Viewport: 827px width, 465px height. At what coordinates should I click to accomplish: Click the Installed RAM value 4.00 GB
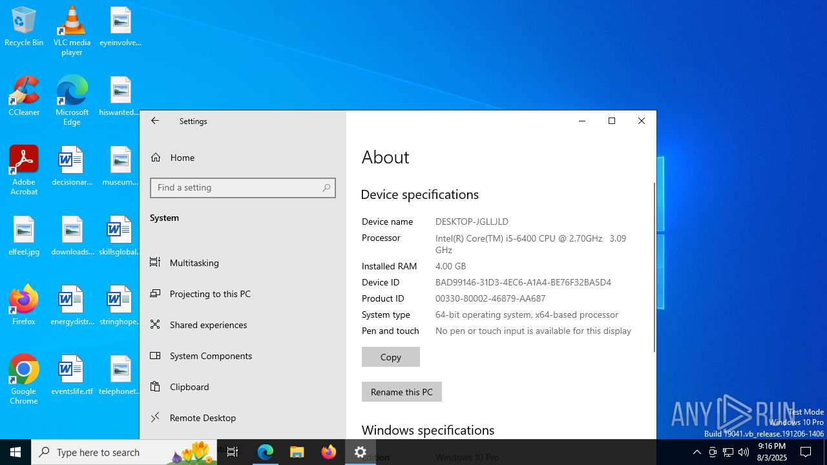(450, 266)
